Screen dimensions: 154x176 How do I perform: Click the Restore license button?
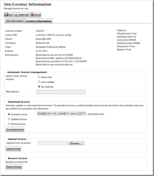[x=14, y=167]
